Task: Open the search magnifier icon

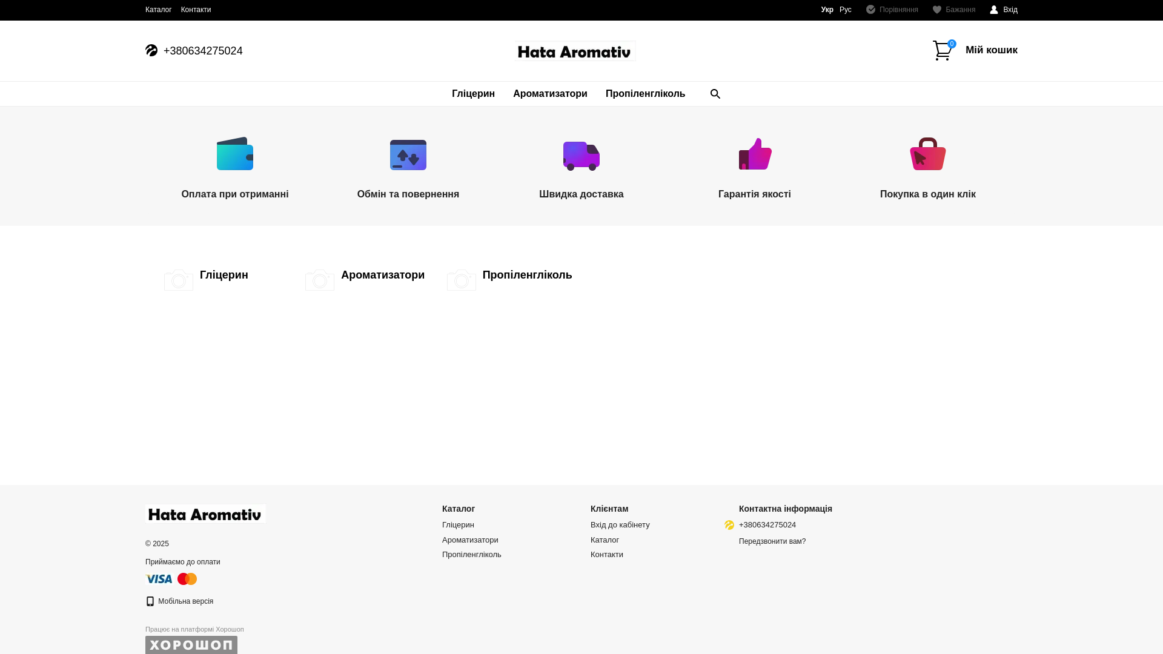Action: [715, 94]
